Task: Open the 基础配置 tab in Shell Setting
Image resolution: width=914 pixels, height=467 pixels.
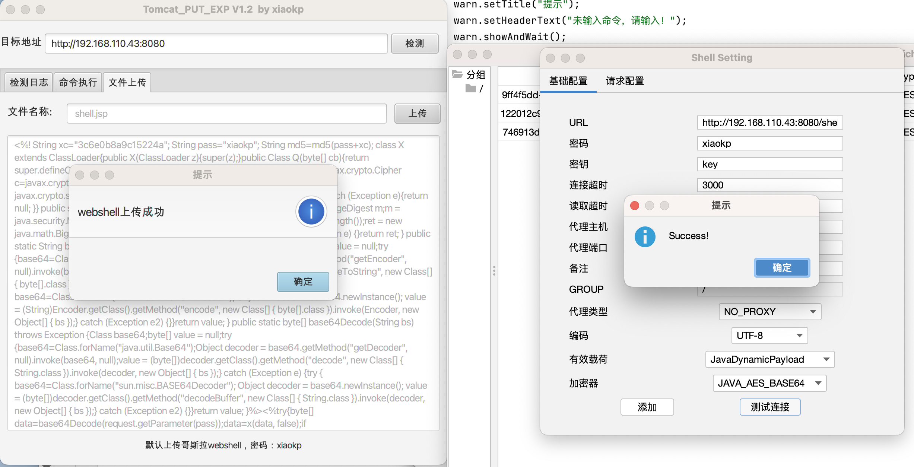Action: pyautogui.click(x=568, y=81)
